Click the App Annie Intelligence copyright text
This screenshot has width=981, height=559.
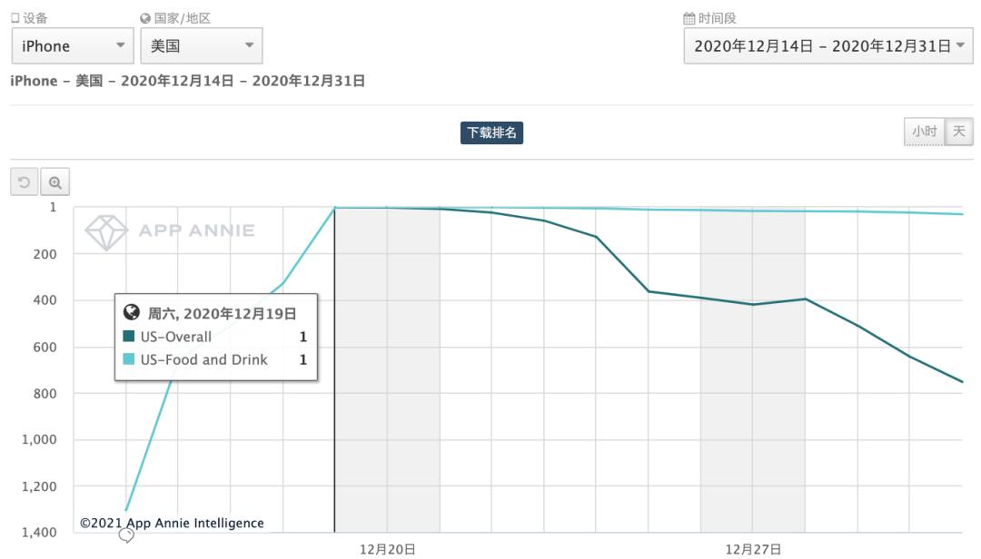[172, 524]
